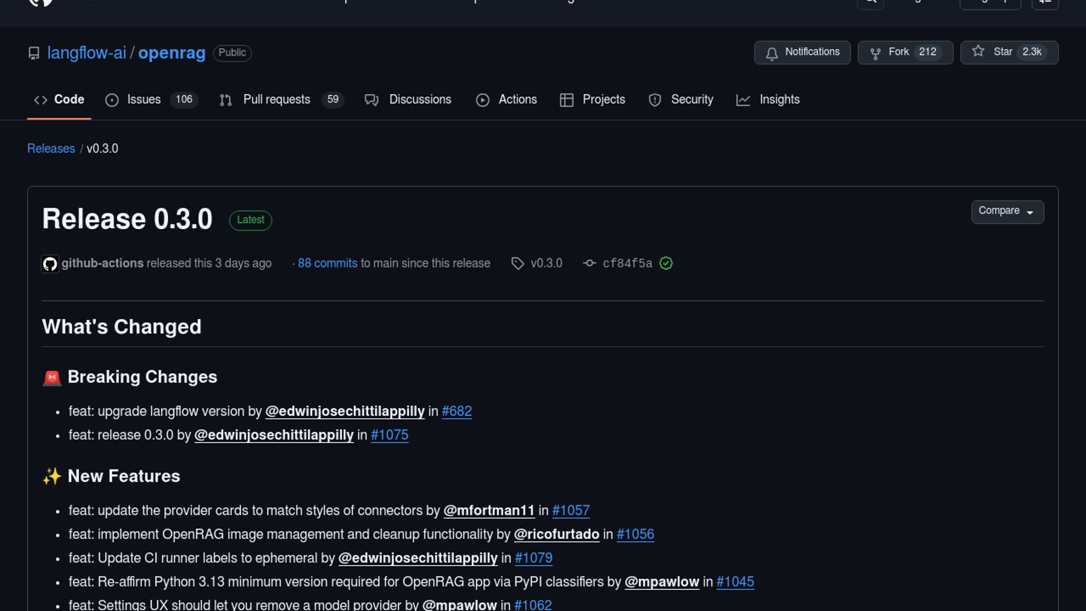The width and height of the screenshot is (1086, 611).
Task: Click the Star icon button
Action: (978, 51)
